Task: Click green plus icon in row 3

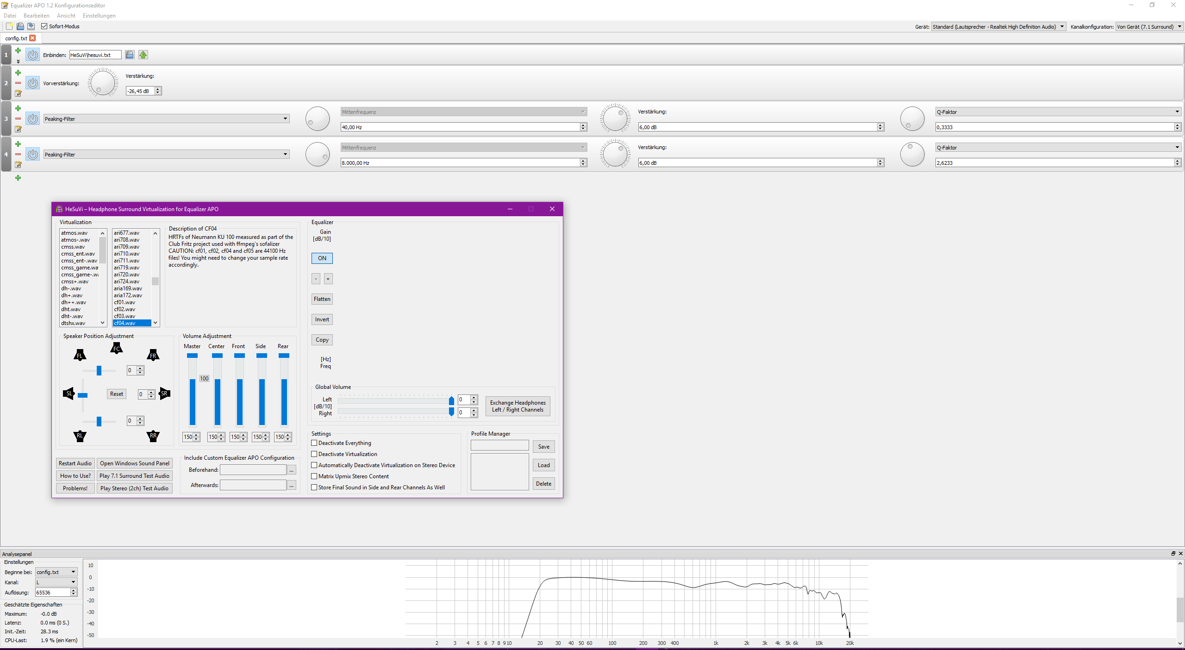Action: (18, 108)
